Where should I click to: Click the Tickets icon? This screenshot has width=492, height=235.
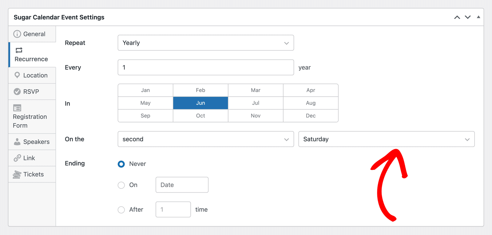pyautogui.click(x=17, y=174)
